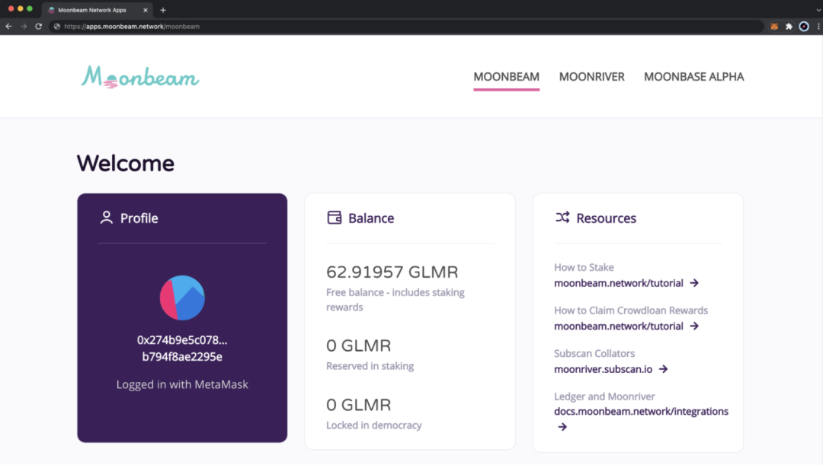The image size is (823, 465).
Task: Click 'How to Claim Crowdloan Rewards' label
Action: pyautogui.click(x=631, y=311)
